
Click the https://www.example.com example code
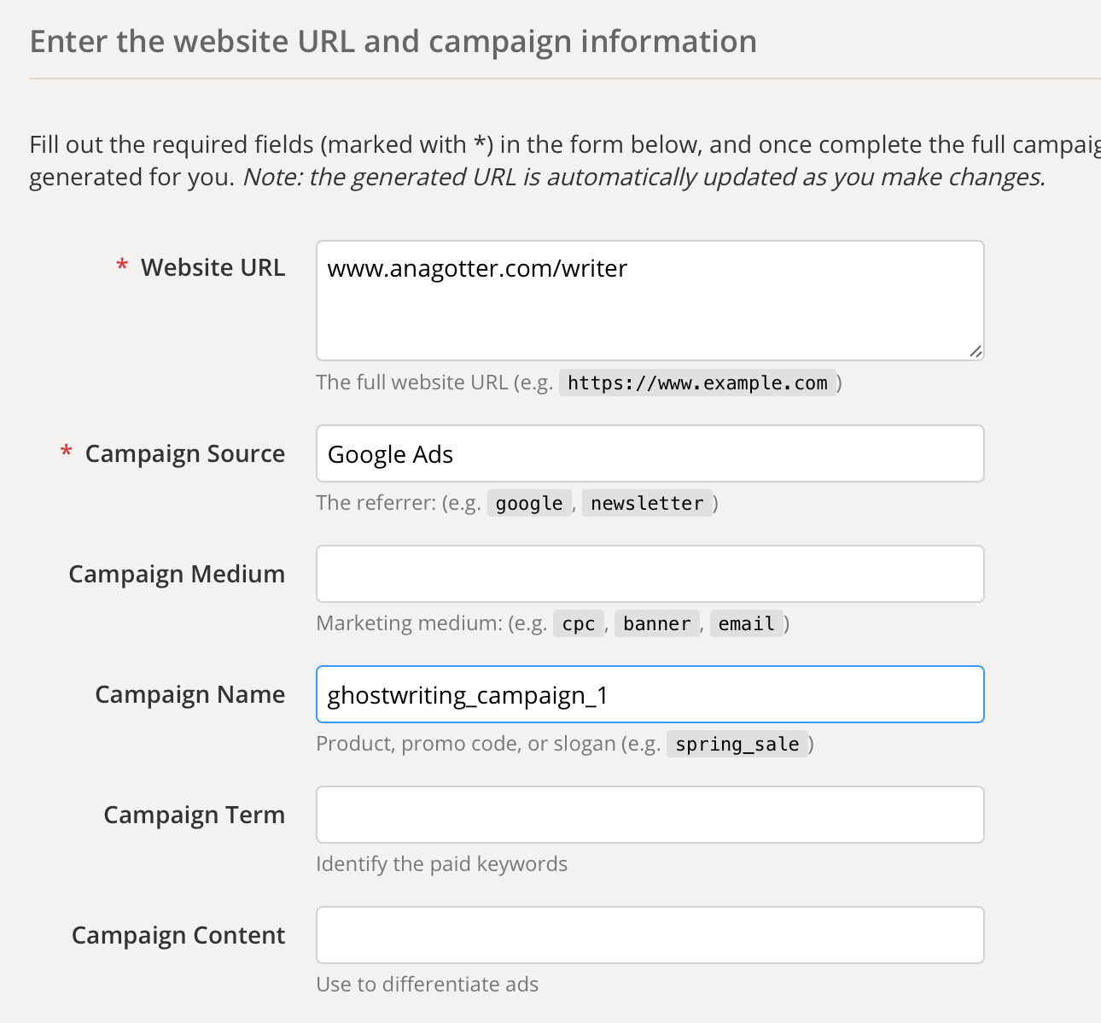pyautogui.click(x=697, y=383)
